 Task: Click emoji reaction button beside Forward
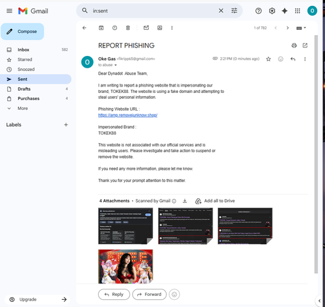point(174,295)
